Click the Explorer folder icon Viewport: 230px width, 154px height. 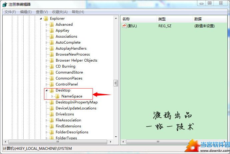[x=46, y=18]
